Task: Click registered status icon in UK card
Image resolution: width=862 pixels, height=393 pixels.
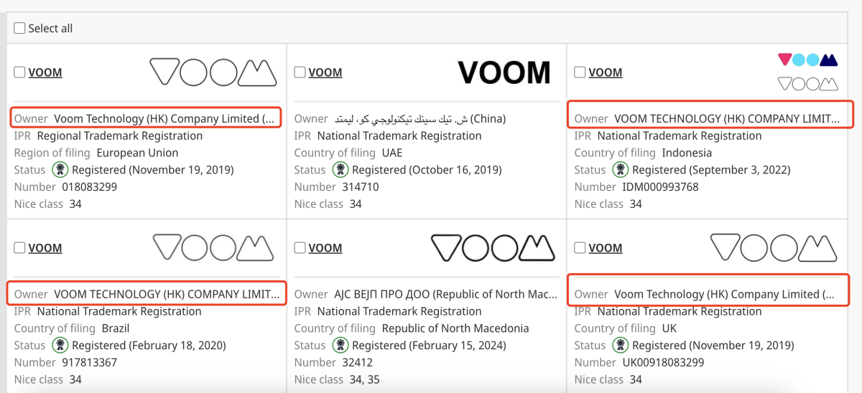Action: [621, 346]
